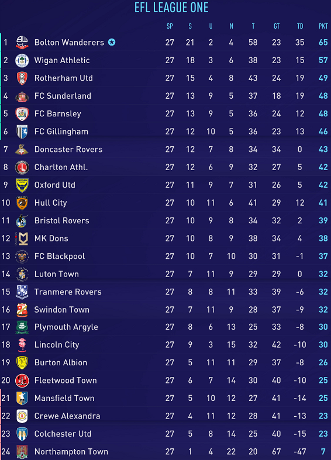Click the Burton Albion yellow badge
The height and width of the screenshot is (460, 331).
pos(22,362)
